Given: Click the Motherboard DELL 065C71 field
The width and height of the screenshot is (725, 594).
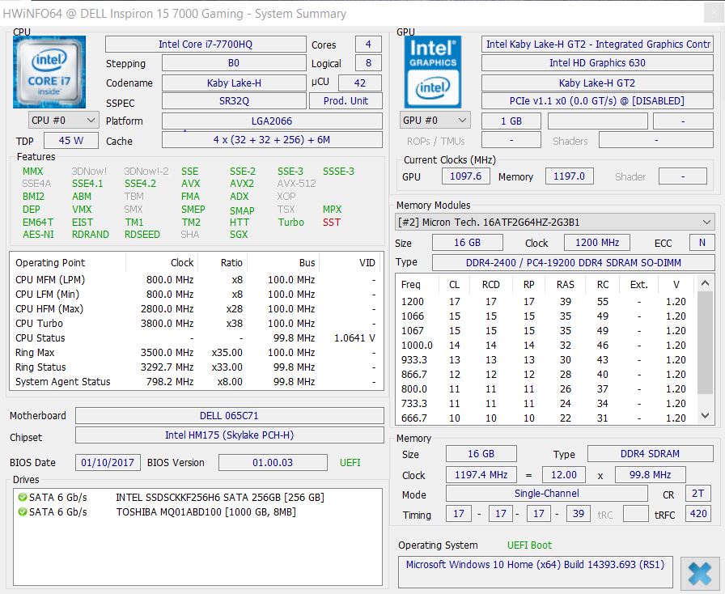Looking at the screenshot, I should 229,415.
